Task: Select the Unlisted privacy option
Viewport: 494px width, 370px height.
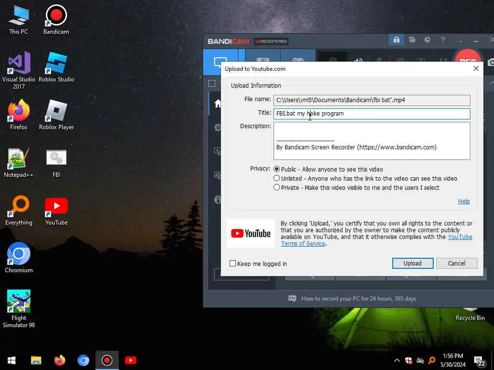Action: 276,178
